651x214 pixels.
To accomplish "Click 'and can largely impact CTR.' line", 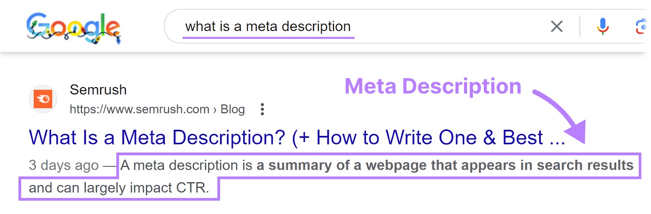I will pos(119,188).
